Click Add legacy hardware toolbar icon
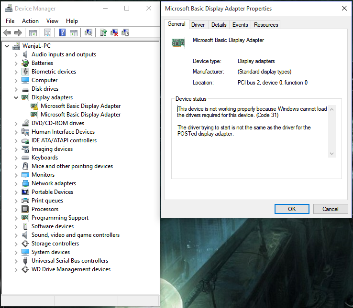The width and height of the screenshot is (353, 308). pos(125,33)
